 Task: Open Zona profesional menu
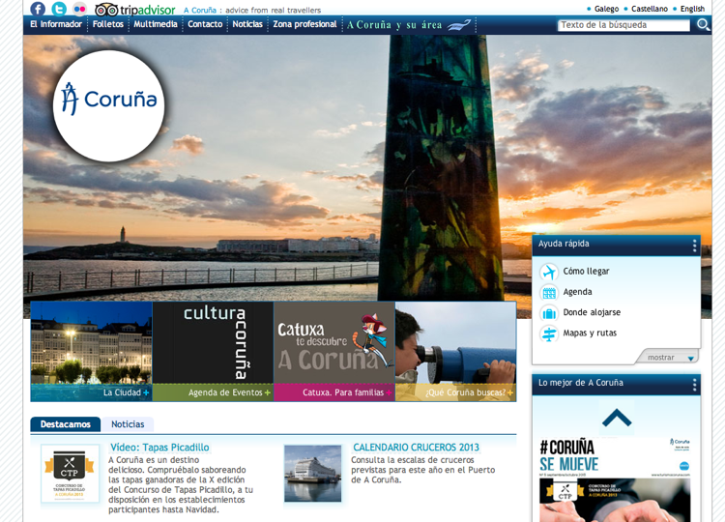304,24
